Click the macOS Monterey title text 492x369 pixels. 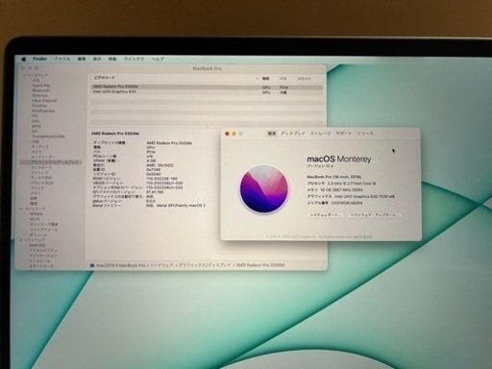coord(339,159)
